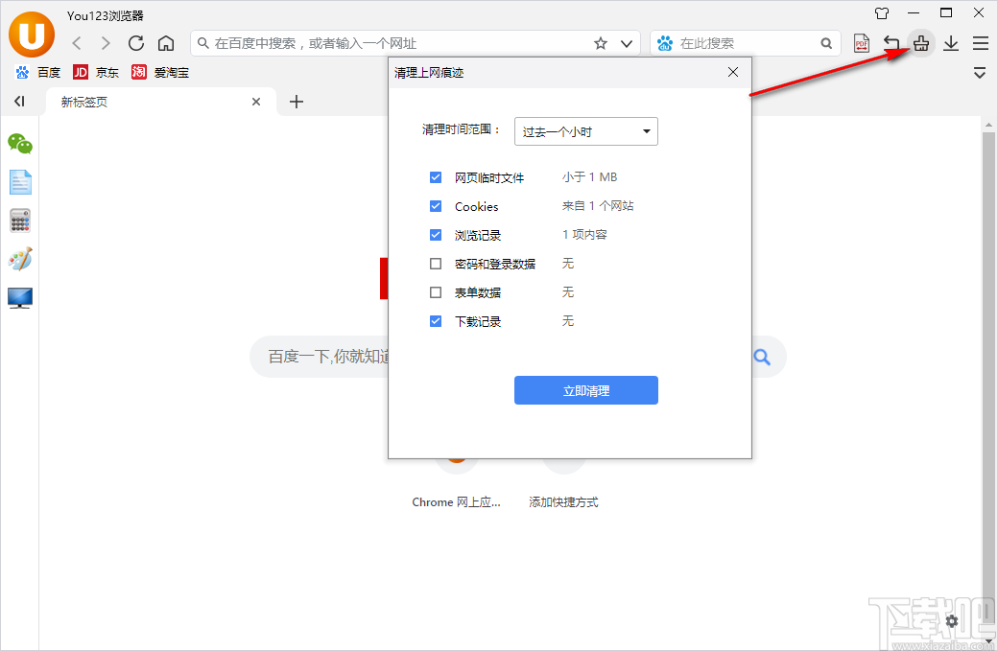998x651 pixels.
Task: Uncheck the Cookies cleanup option
Action: click(x=437, y=206)
